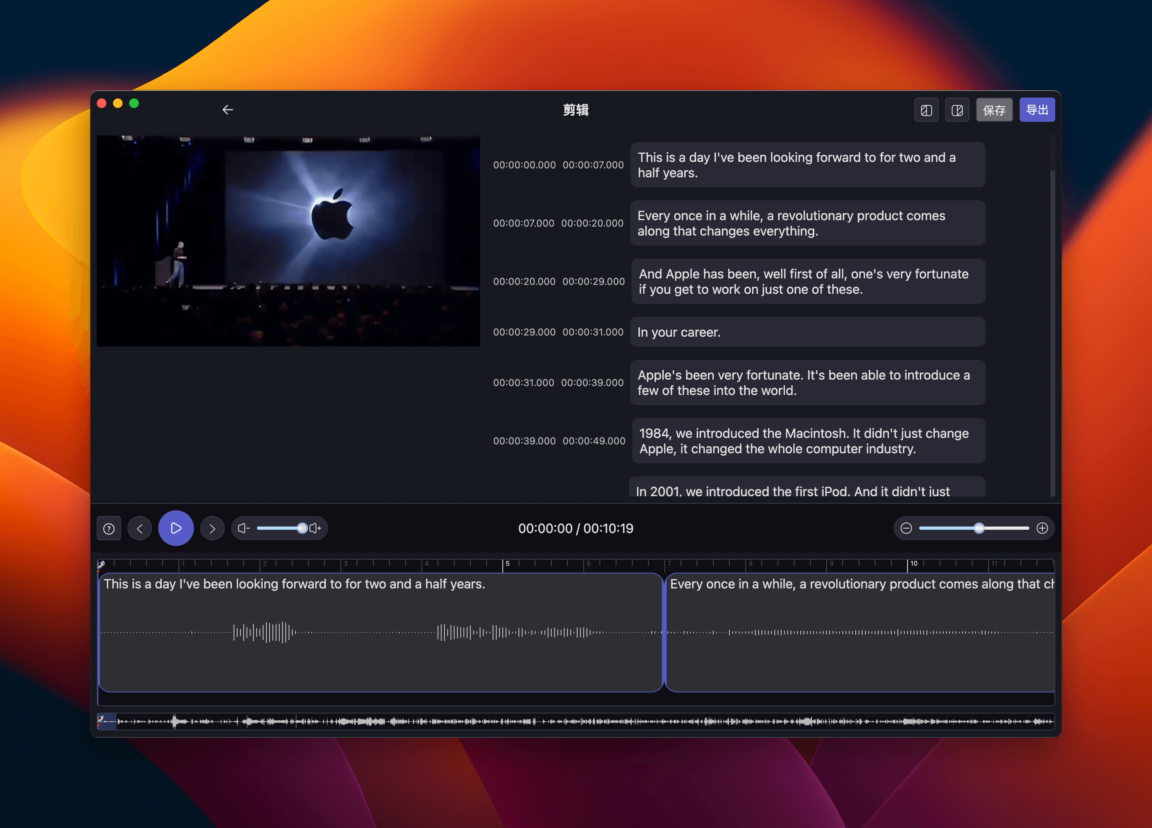Click the video preview thumbnail
Screen dimensions: 1152x828
click(x=288, y=241)
